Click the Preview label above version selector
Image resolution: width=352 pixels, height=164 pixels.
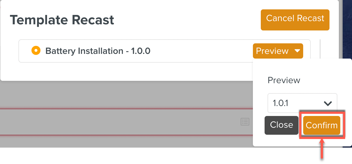pos(284,80)
